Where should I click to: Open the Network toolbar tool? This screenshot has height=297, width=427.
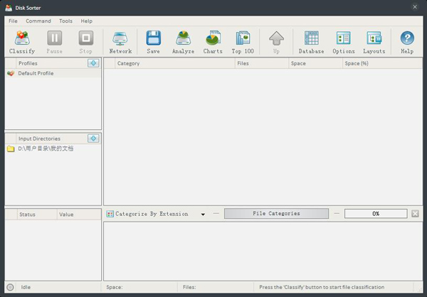point(120,42)
